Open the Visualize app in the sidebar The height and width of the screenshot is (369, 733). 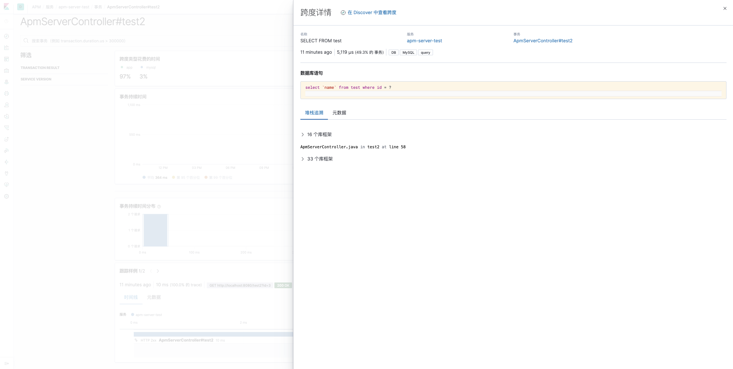coord(6,48)
